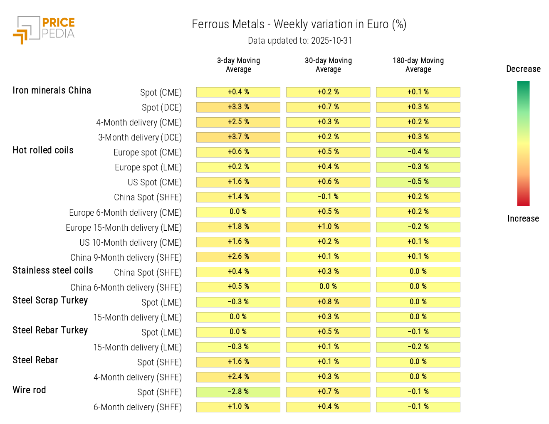Open the Stainless steel coils category label
Screen dimensions: 549x424
coord(53,271)
